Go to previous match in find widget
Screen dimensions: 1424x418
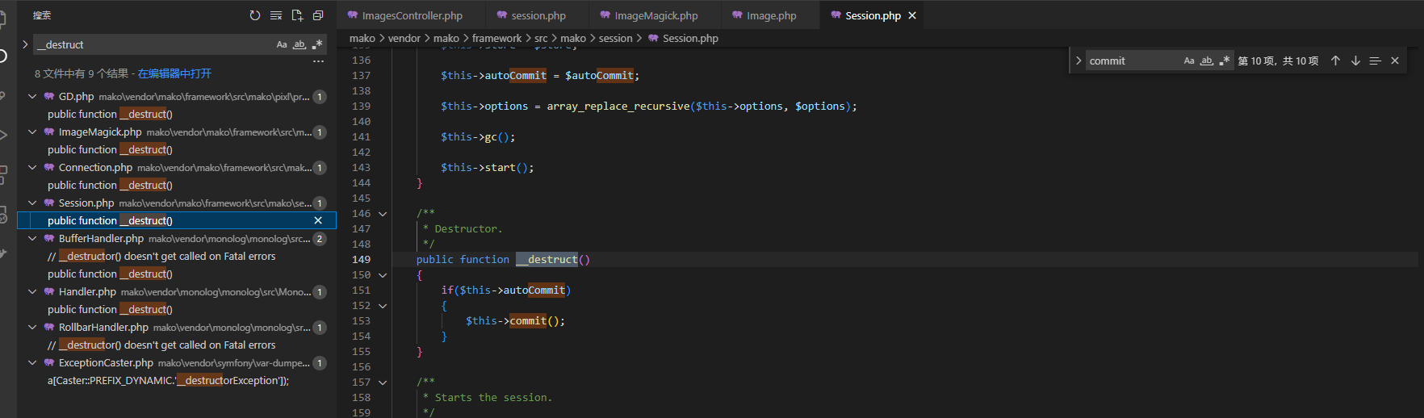1335,61
